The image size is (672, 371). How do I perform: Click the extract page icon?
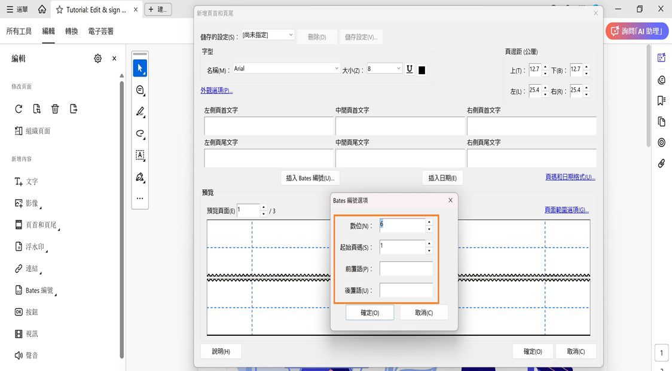pyautogui.click(x=74, y=109)
